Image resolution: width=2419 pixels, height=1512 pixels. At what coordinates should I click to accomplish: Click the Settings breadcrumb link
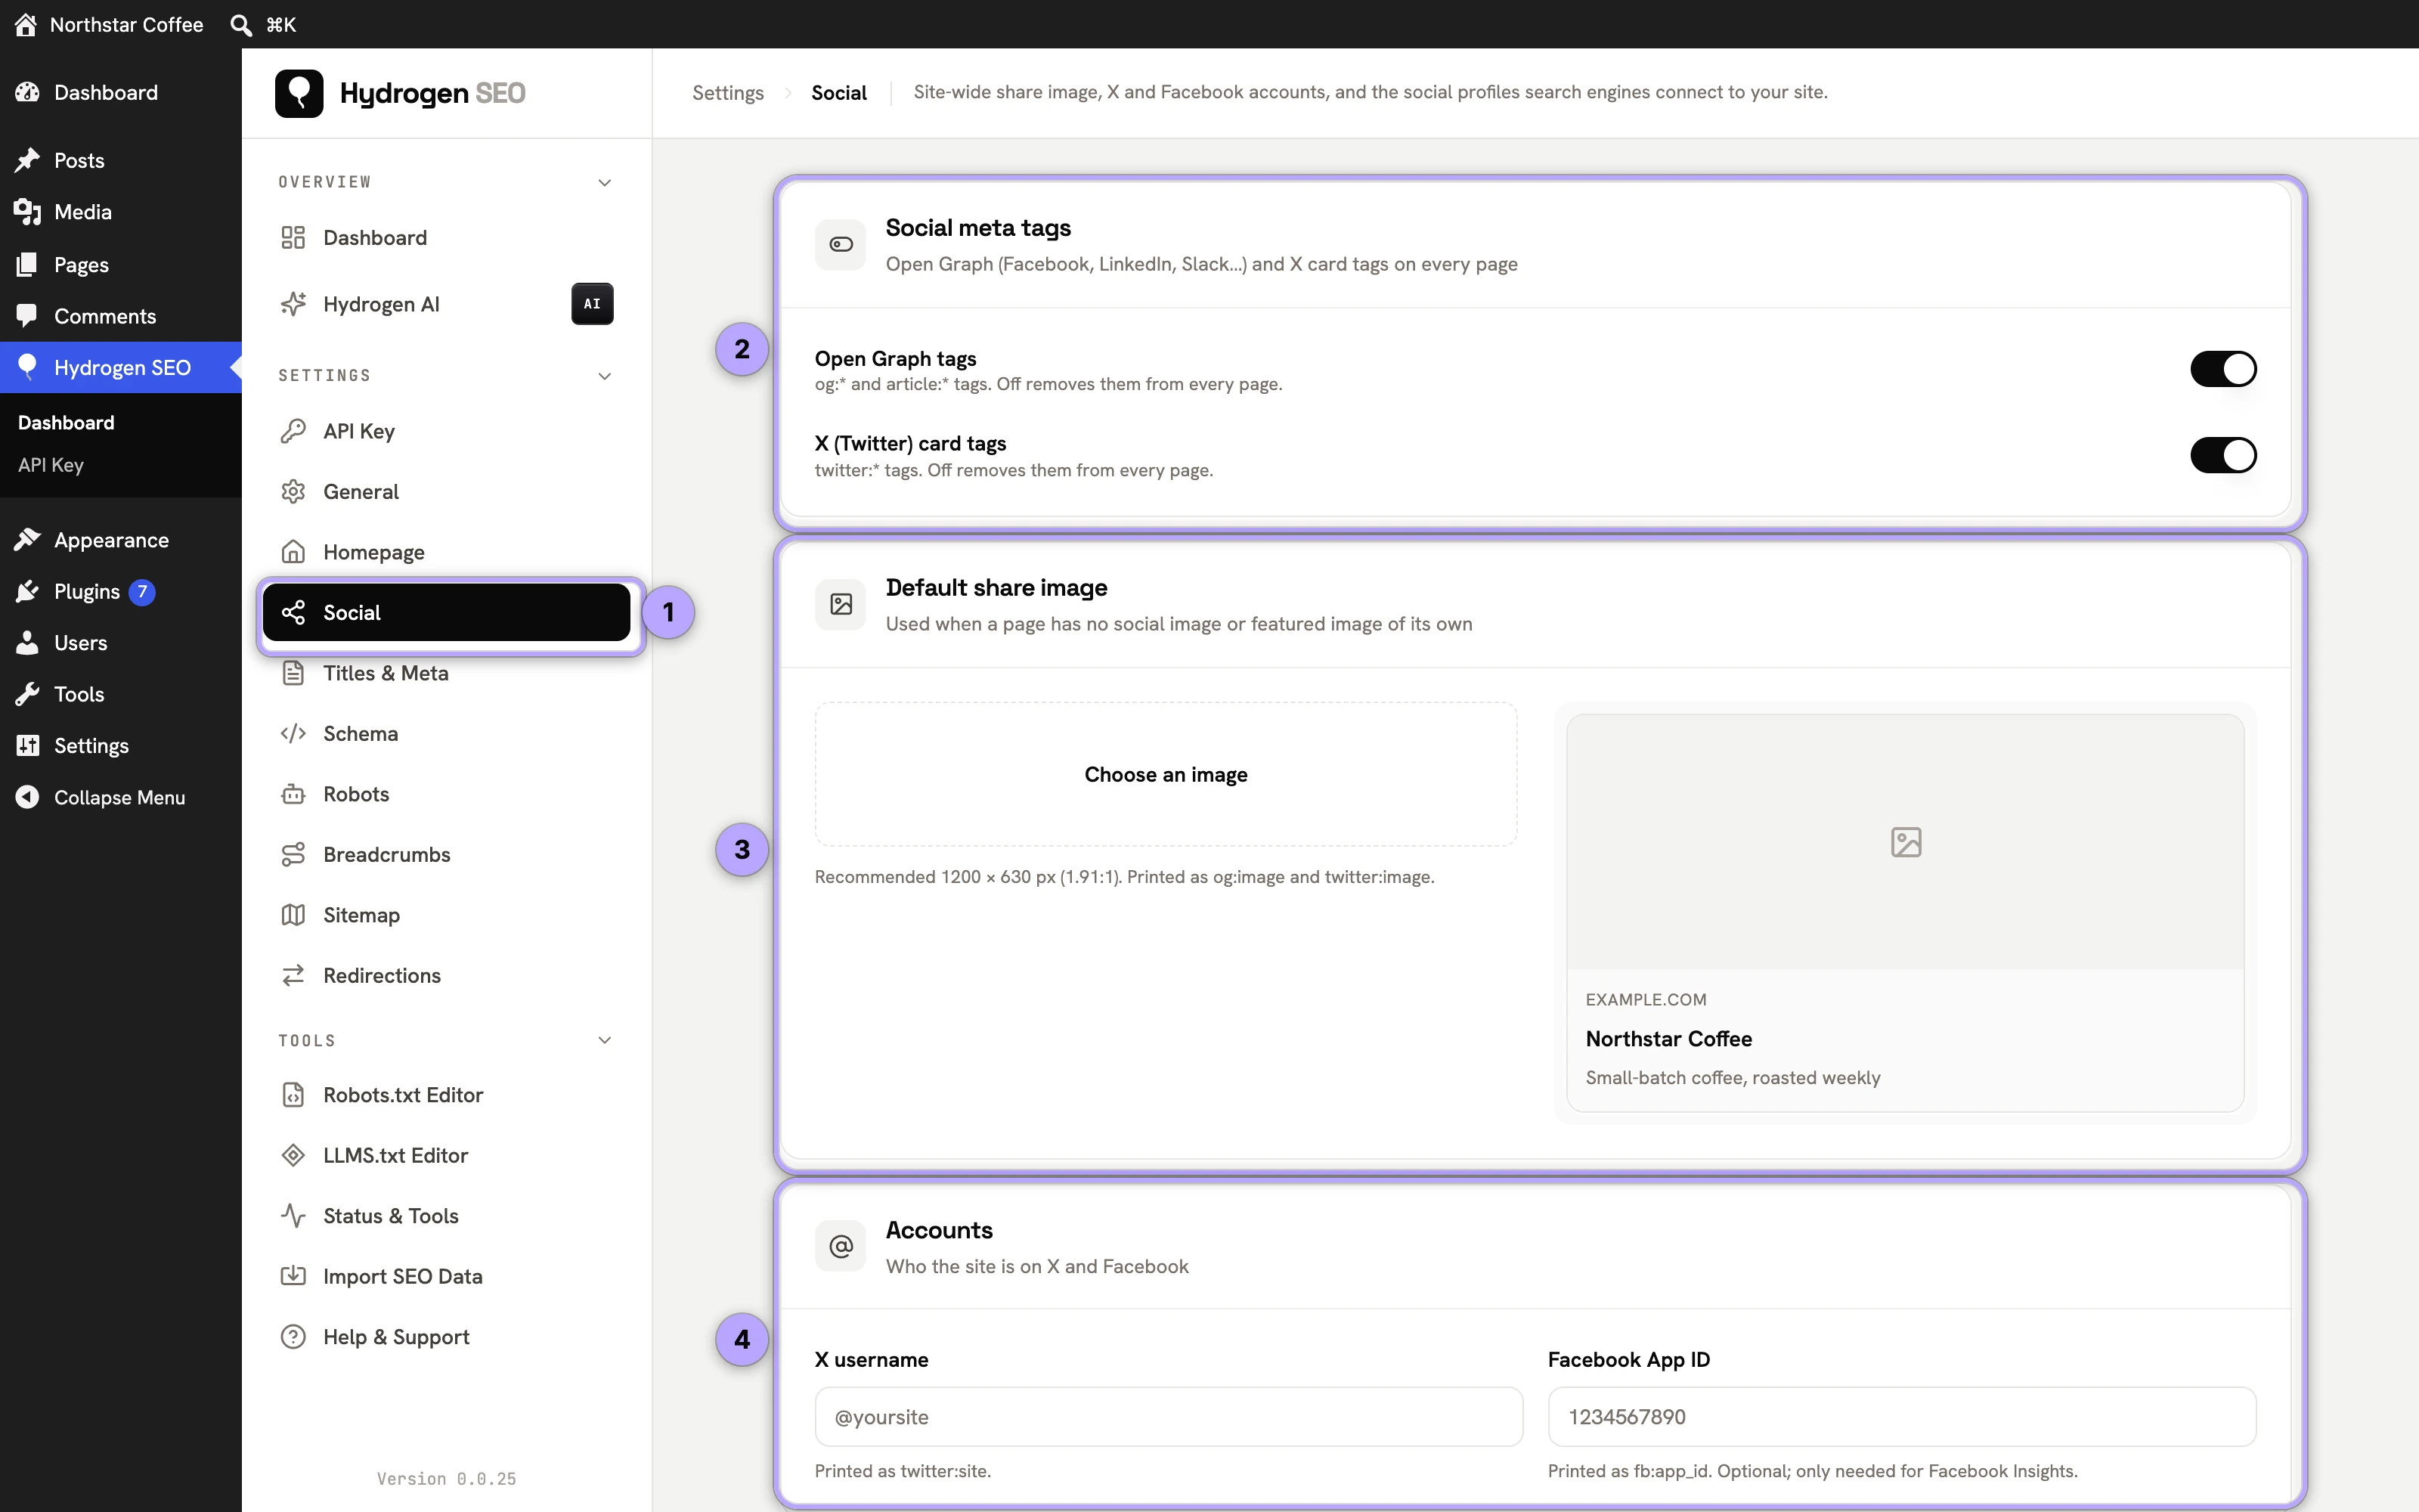tap(728, 93)
